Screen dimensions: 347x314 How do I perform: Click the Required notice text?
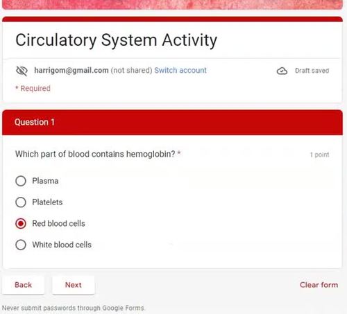click(x=33, y=88)
